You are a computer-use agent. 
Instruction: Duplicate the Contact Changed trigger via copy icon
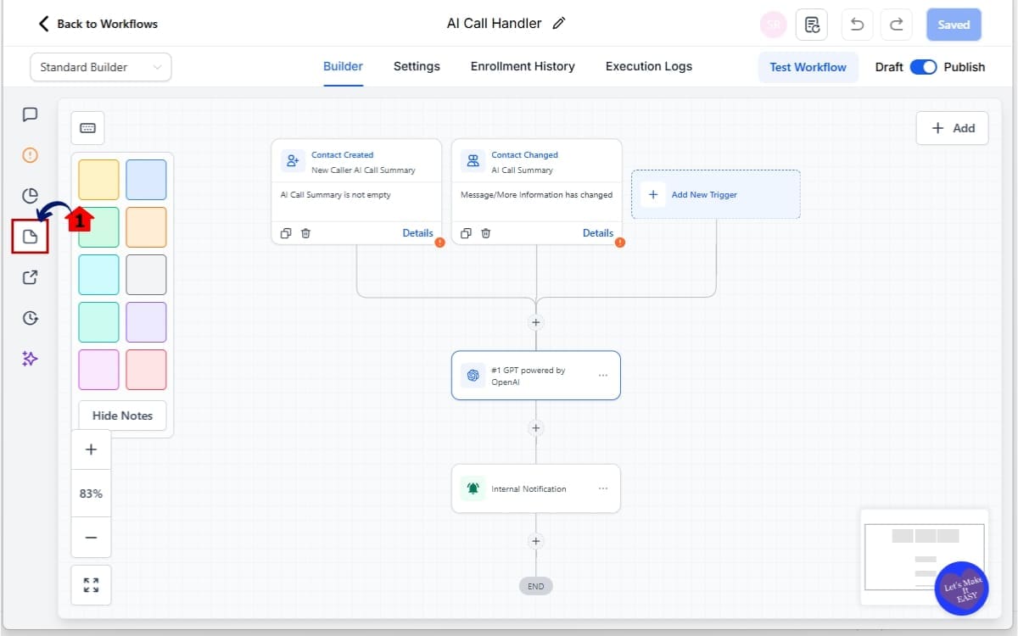coord(464,232)
